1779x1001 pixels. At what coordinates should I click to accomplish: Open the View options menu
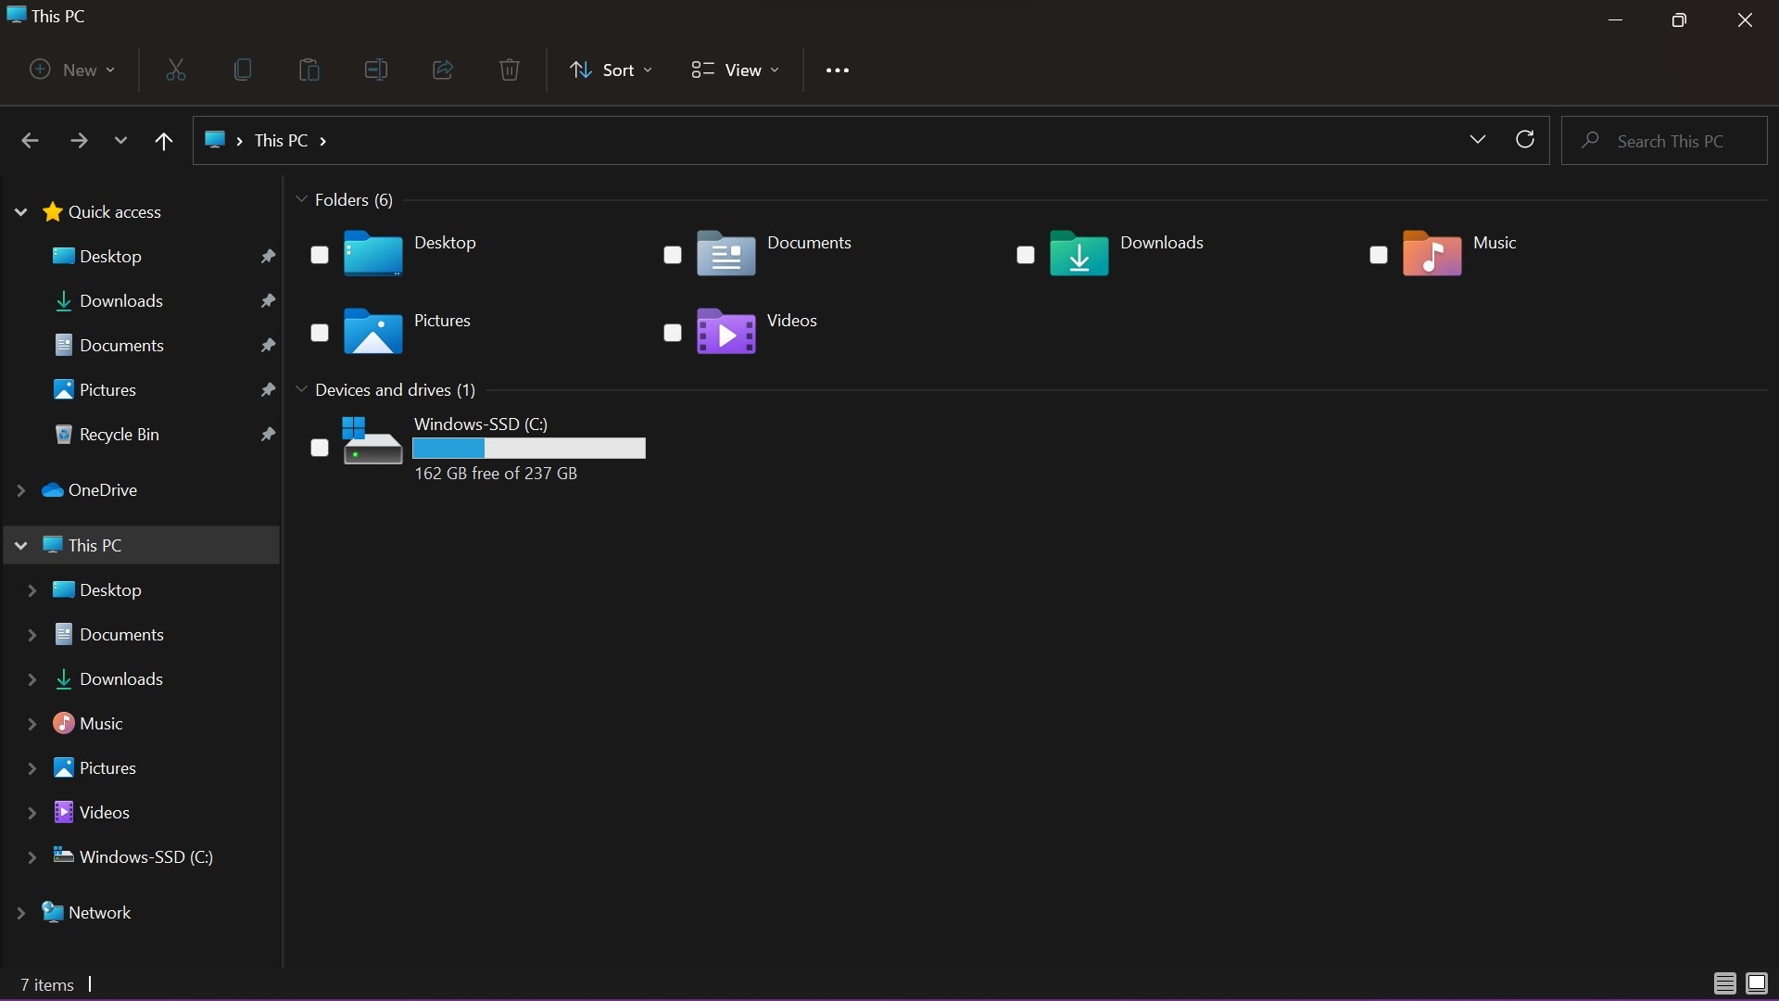point(736,70)
